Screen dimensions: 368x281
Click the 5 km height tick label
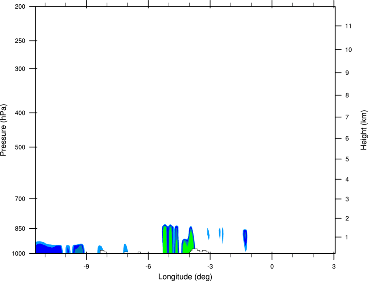tap(347, 160)
